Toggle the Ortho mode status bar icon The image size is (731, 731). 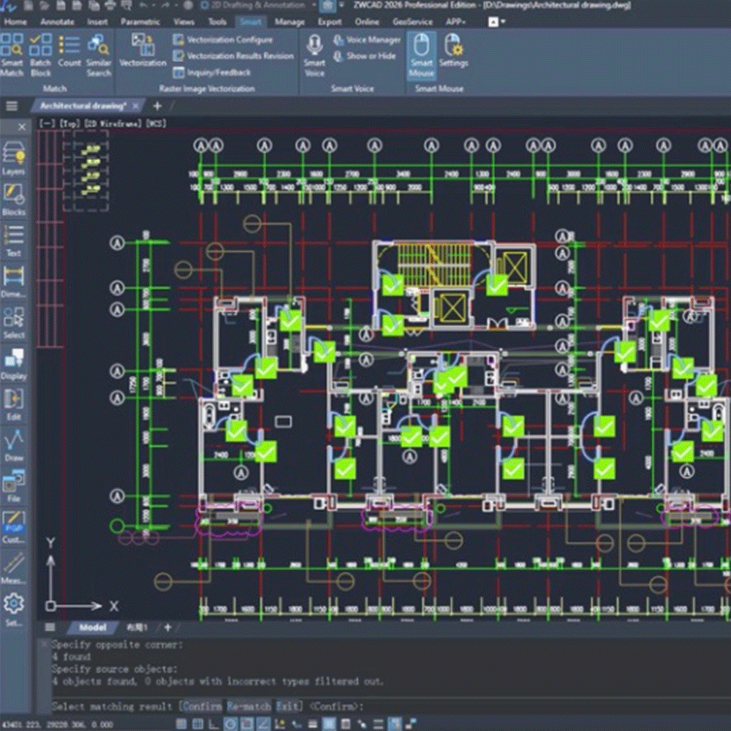click(214, 724)
